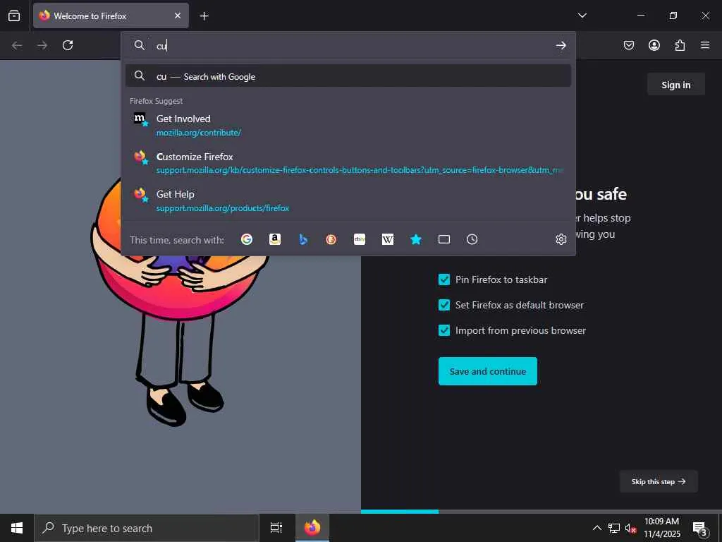Open the network status tray icon

coord(614,528)
